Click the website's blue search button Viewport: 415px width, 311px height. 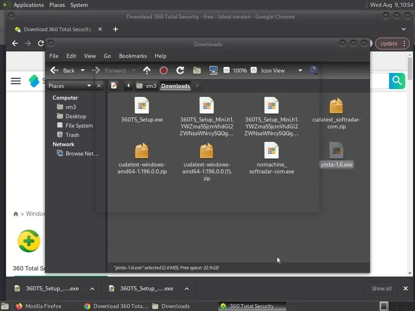pyautogui.click(x=397, y=81)
